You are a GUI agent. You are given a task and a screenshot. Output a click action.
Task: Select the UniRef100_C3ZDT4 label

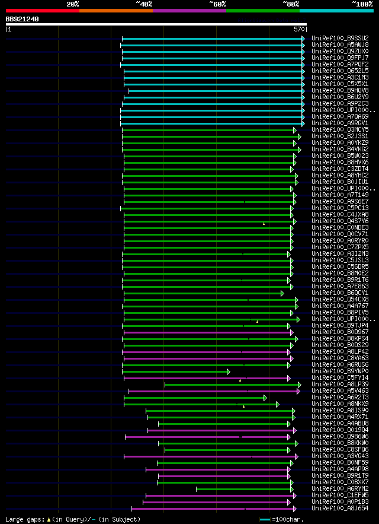(340, 169)
